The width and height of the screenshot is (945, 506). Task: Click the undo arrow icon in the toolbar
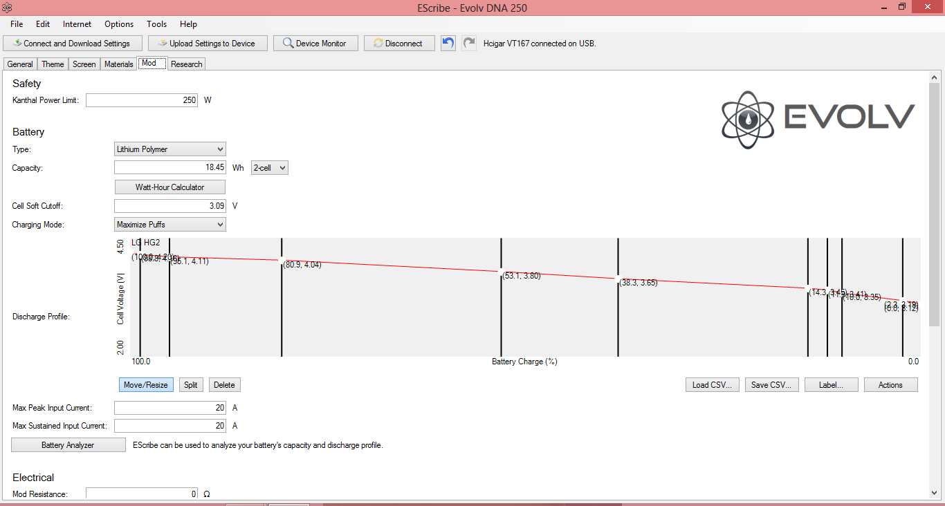[x=448, y=43]
